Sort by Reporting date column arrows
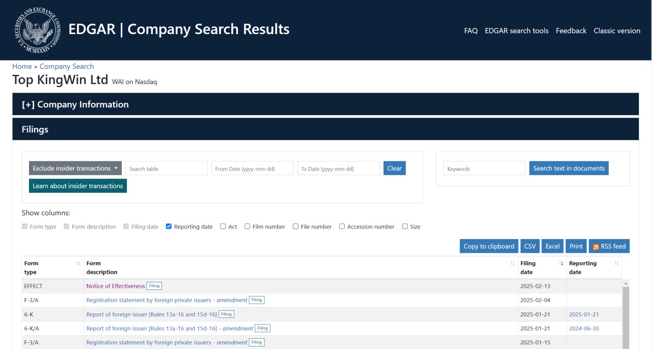 coord(616,264)
